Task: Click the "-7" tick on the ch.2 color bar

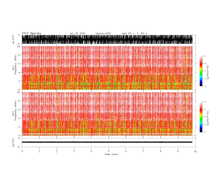Action: click(205, 132)
